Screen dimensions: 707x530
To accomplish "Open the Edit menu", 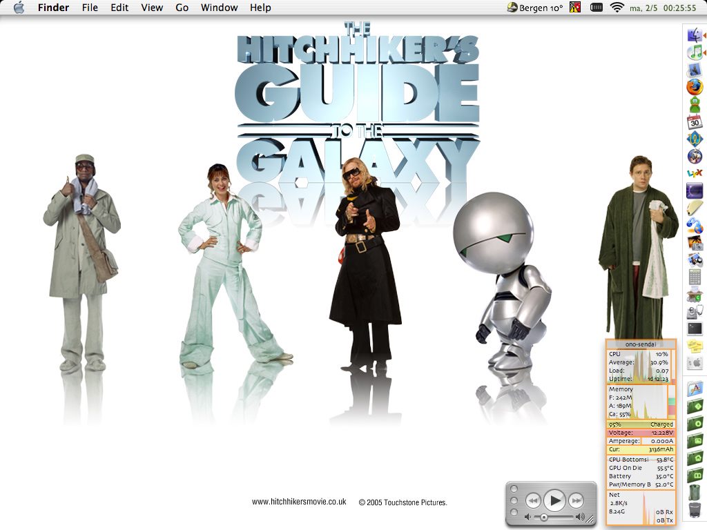I will (119, 8).
